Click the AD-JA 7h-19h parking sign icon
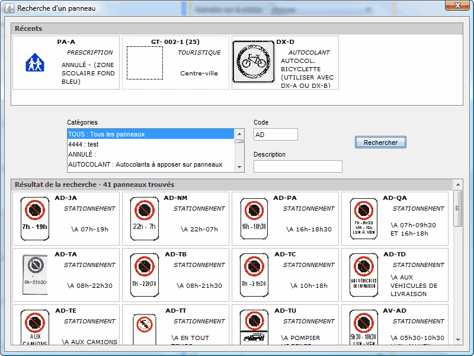The image size is (474, 356). click(x=35, y=219)
